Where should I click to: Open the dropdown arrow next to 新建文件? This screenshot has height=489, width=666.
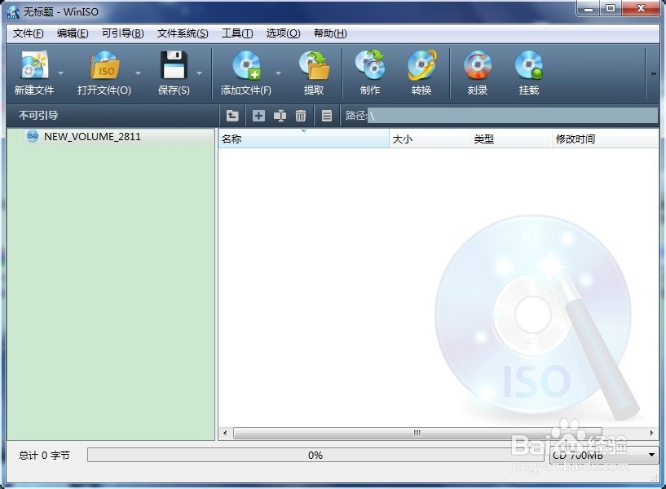pos(61,73)
